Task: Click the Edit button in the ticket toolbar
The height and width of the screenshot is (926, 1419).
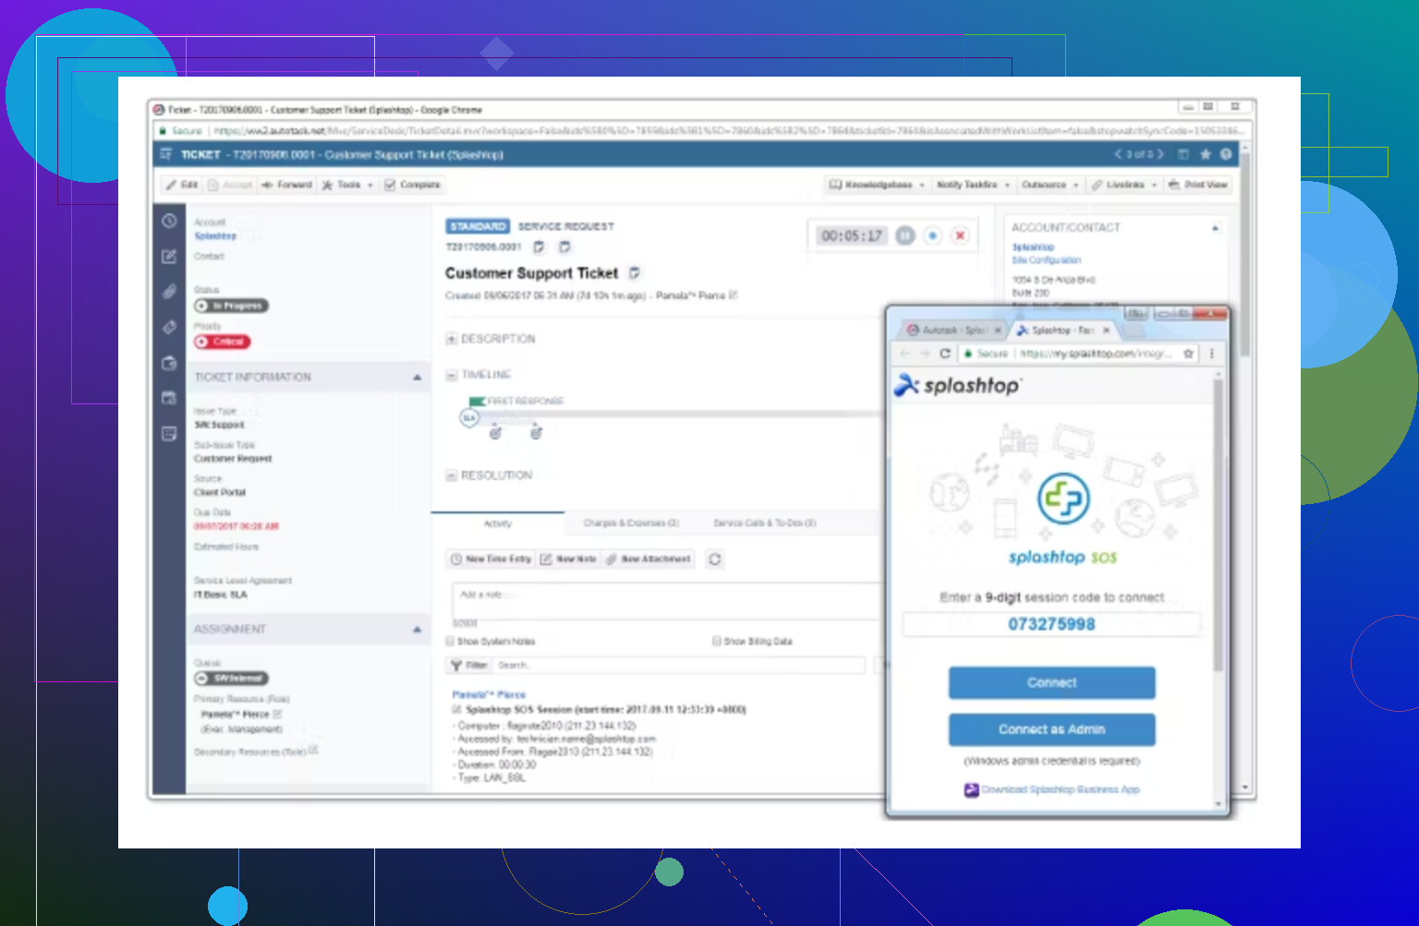Action: (182, 185)
